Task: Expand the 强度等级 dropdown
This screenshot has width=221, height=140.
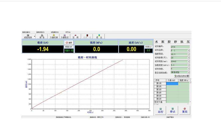Action: 189,54
